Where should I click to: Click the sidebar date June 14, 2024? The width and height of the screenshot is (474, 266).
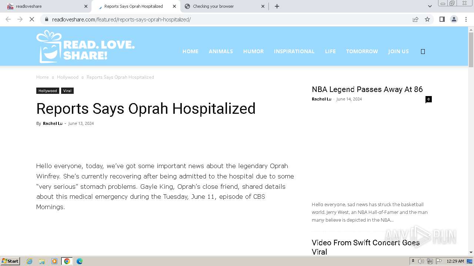click(349, 99)
